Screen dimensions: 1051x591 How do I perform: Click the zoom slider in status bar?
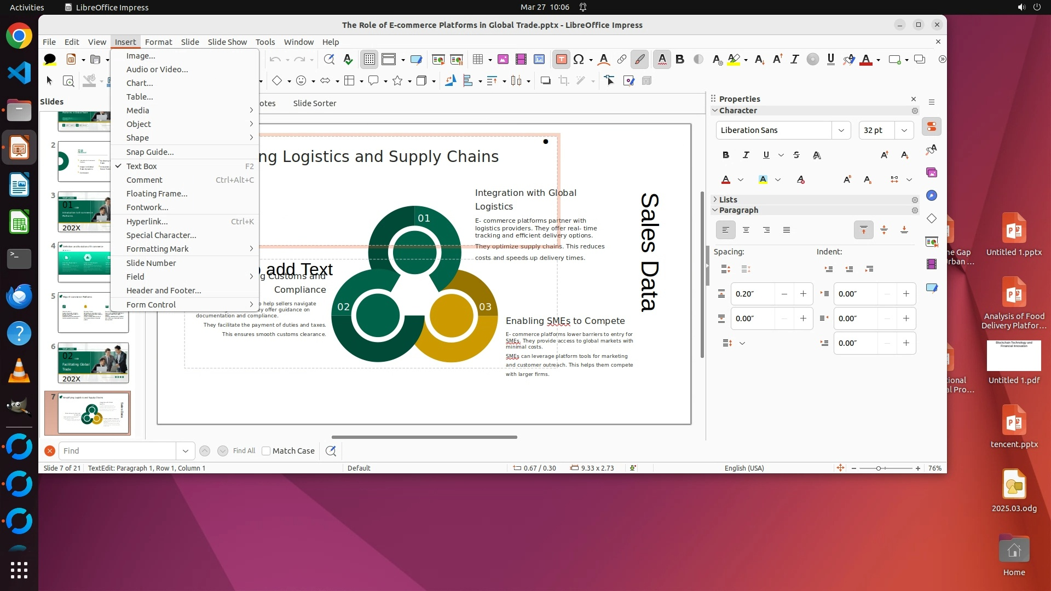(879, 468)
